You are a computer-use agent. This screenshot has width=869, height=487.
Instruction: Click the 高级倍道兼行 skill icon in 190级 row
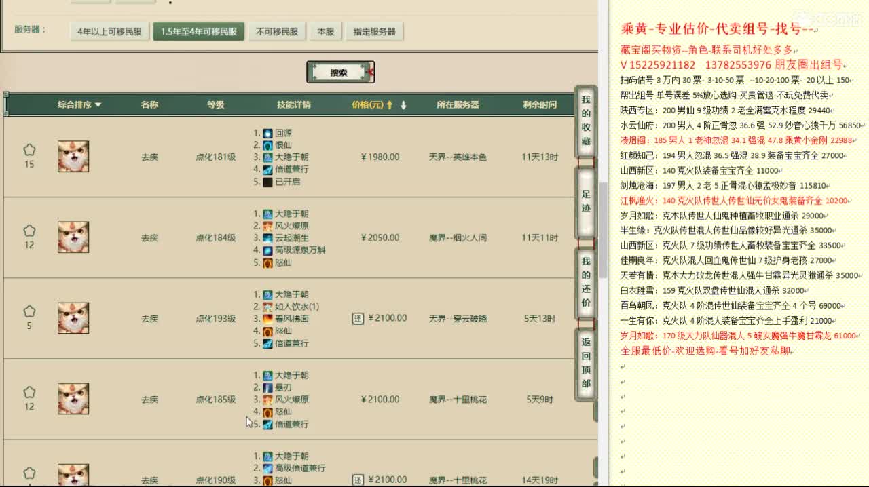tap(267, 468)
